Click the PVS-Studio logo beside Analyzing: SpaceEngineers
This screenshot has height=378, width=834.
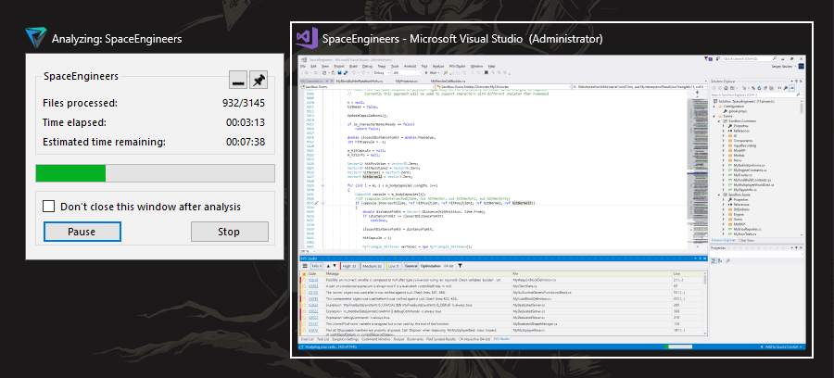coord(35,38)
